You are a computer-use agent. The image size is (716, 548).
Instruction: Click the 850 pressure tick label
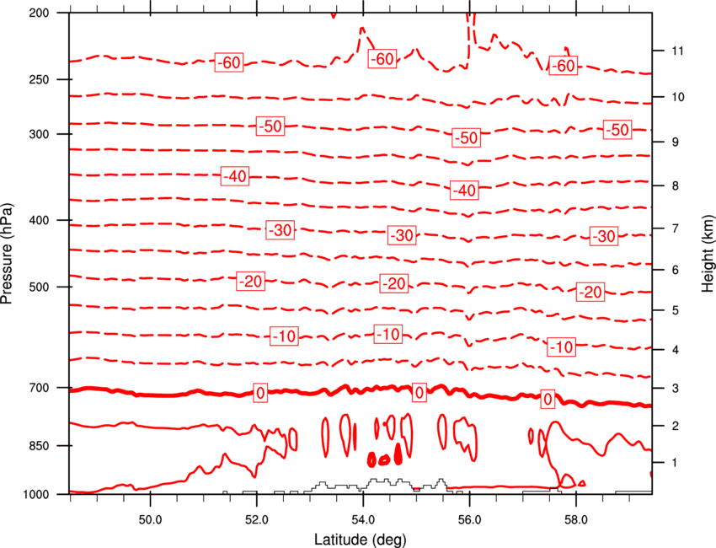pyautogui.click(x=40, y=446)
